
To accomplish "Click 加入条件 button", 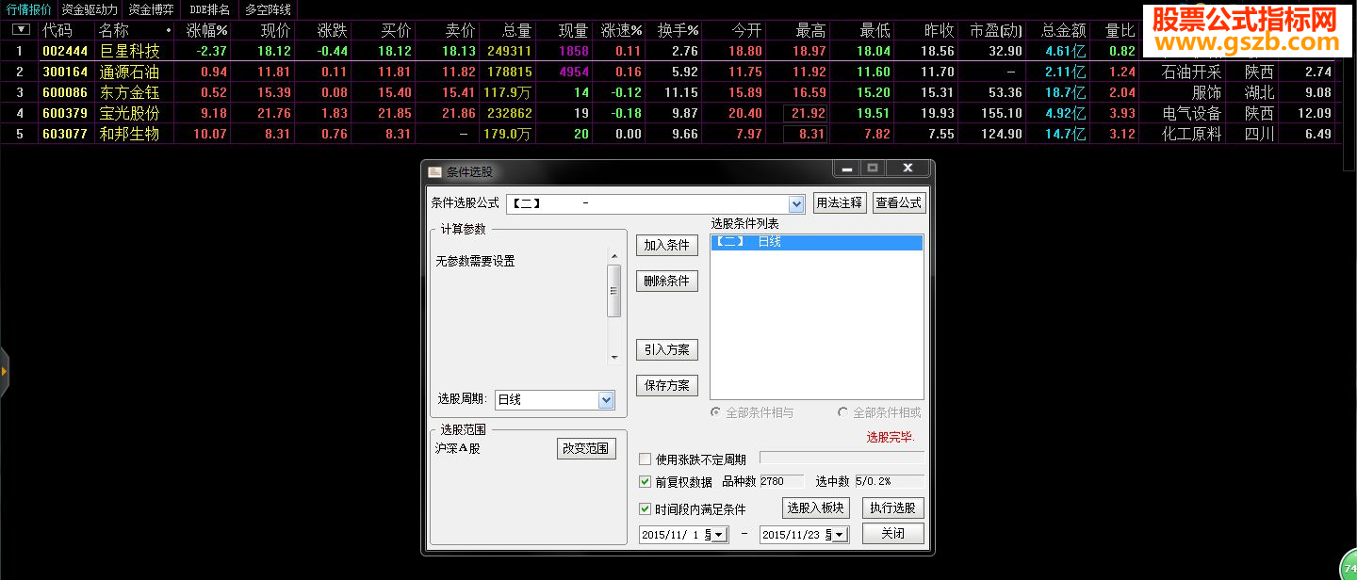I will coord(666,245).
